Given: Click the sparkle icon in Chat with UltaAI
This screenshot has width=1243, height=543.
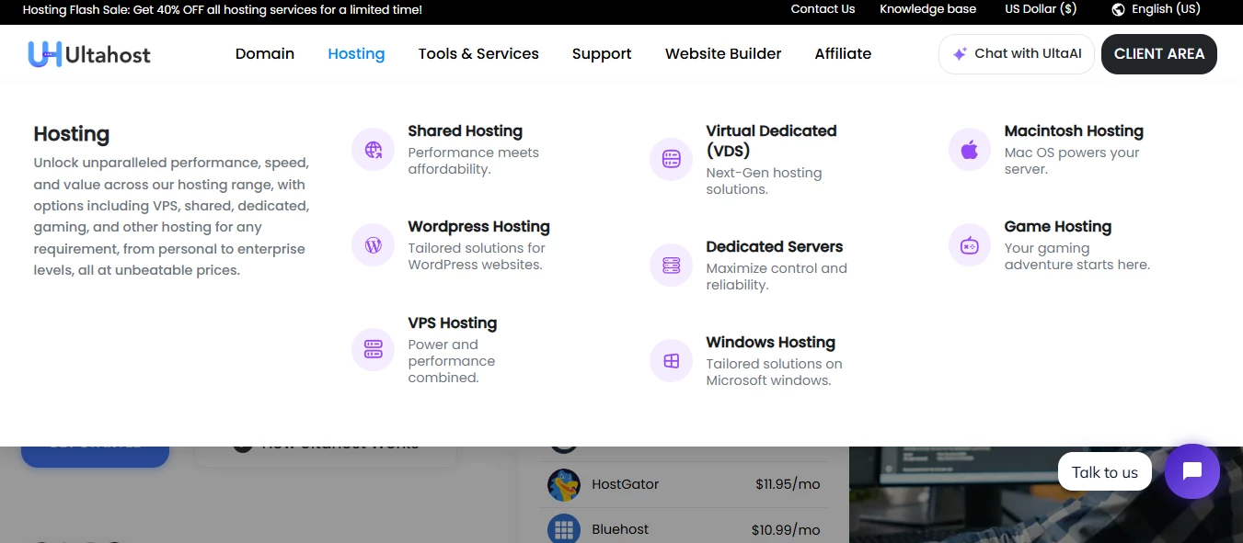Looking at the screenshot, I should (960, 54).
